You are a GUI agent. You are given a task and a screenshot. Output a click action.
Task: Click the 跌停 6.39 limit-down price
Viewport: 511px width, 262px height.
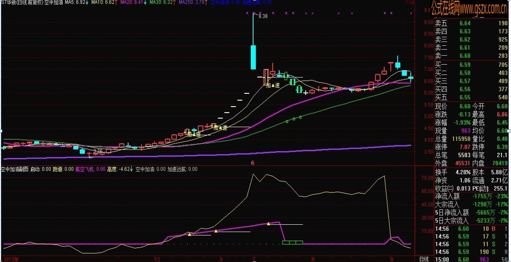click(502, 147)
